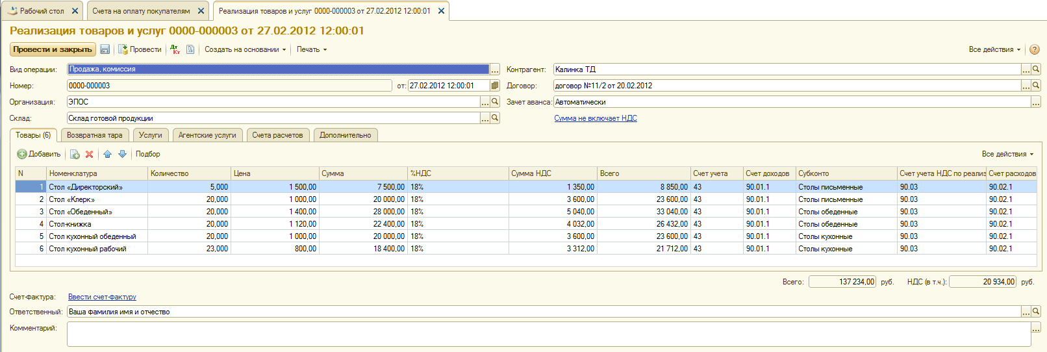Click into the Комментарий text area

point(549,334)
